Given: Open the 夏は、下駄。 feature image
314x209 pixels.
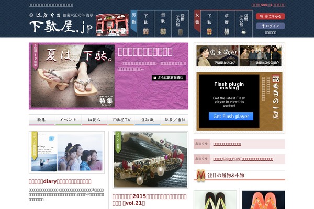Looking at the screenshot, I should pos(73,76).
